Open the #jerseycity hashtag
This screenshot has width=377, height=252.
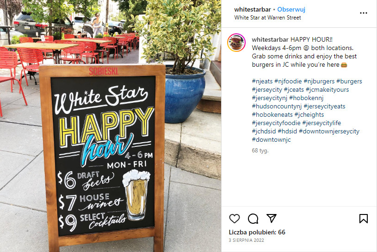pos(267,90)
